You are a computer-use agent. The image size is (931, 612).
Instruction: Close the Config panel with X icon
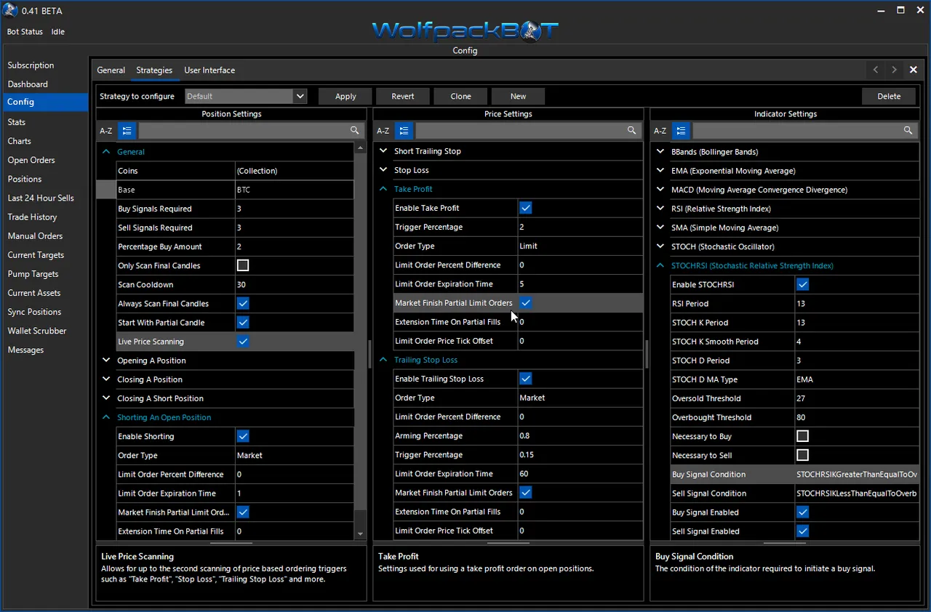pyautogui.click(x=914, y=70)
